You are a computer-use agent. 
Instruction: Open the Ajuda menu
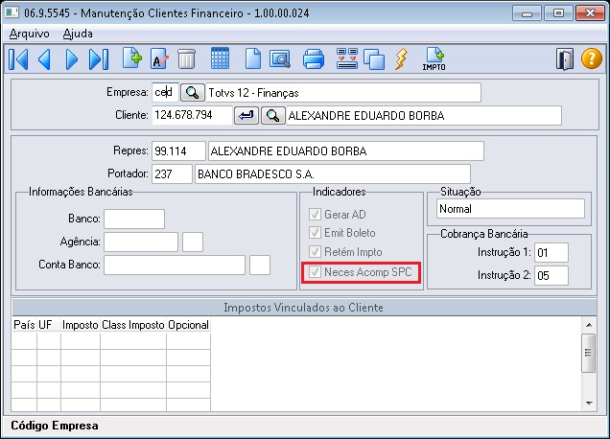(78, 34)
